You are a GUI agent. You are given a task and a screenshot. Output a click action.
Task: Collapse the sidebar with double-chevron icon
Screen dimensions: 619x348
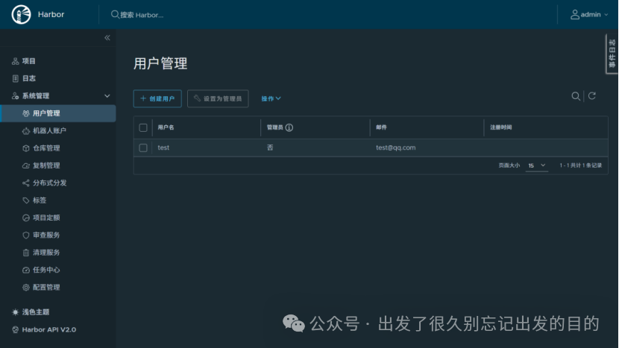tap(107, 37)
